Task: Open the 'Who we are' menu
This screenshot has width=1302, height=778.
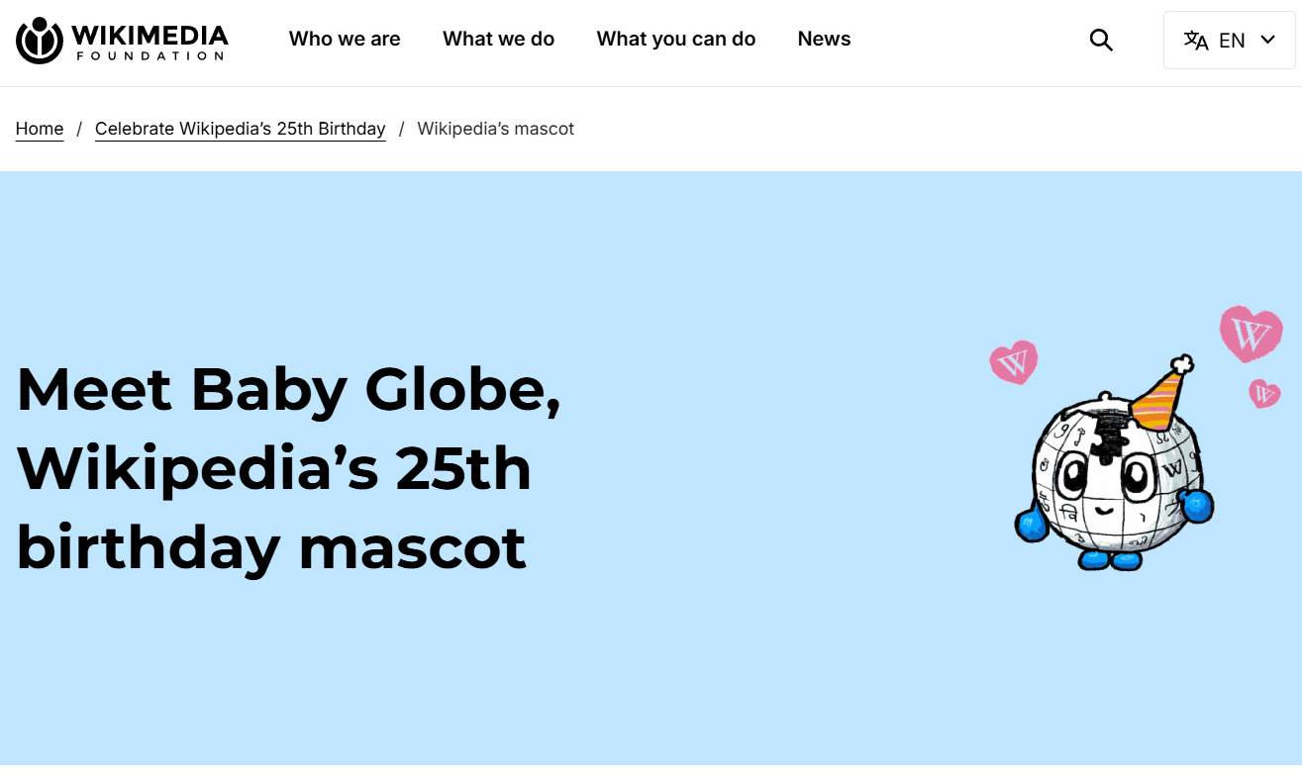Action: (x=345, y=40)
